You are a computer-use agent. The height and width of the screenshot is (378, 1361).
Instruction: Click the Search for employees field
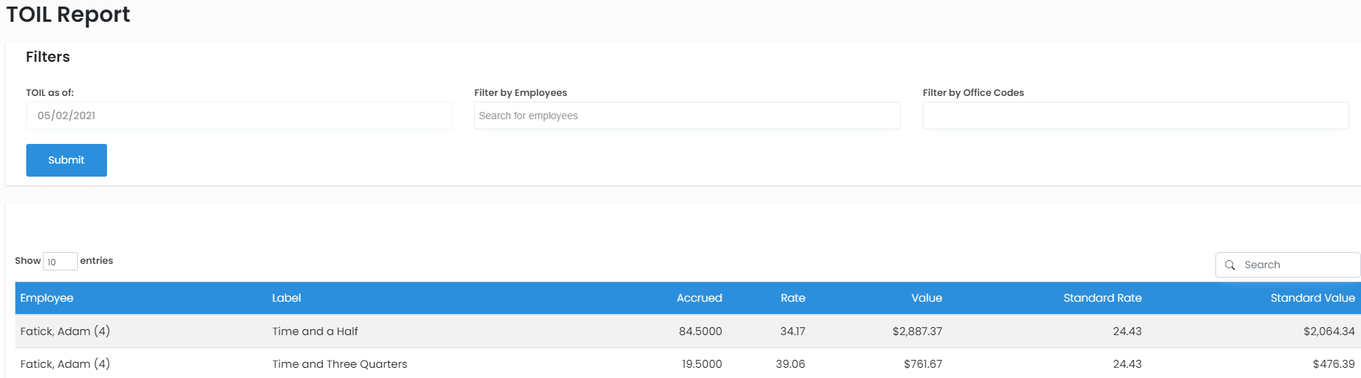pos(687,116)
